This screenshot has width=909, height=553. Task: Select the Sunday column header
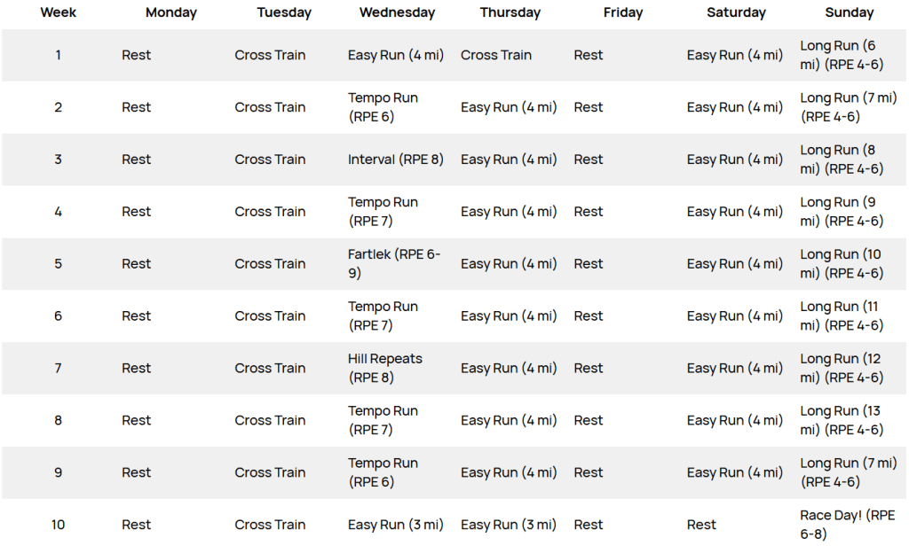point(849,12)
